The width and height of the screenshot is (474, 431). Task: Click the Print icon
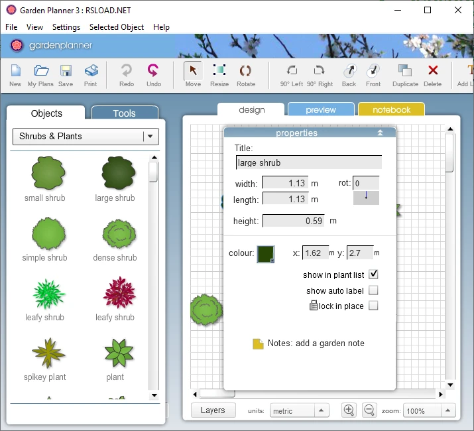tap(91, 71)
